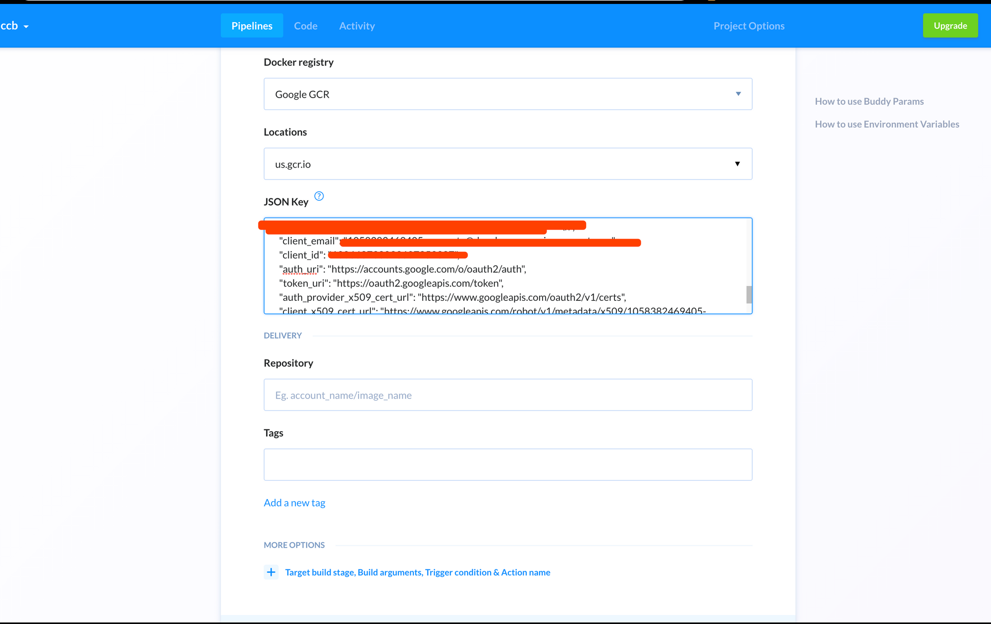Open Project Options
The width and height of the screenshot is (991, 624).
(749, 26)
